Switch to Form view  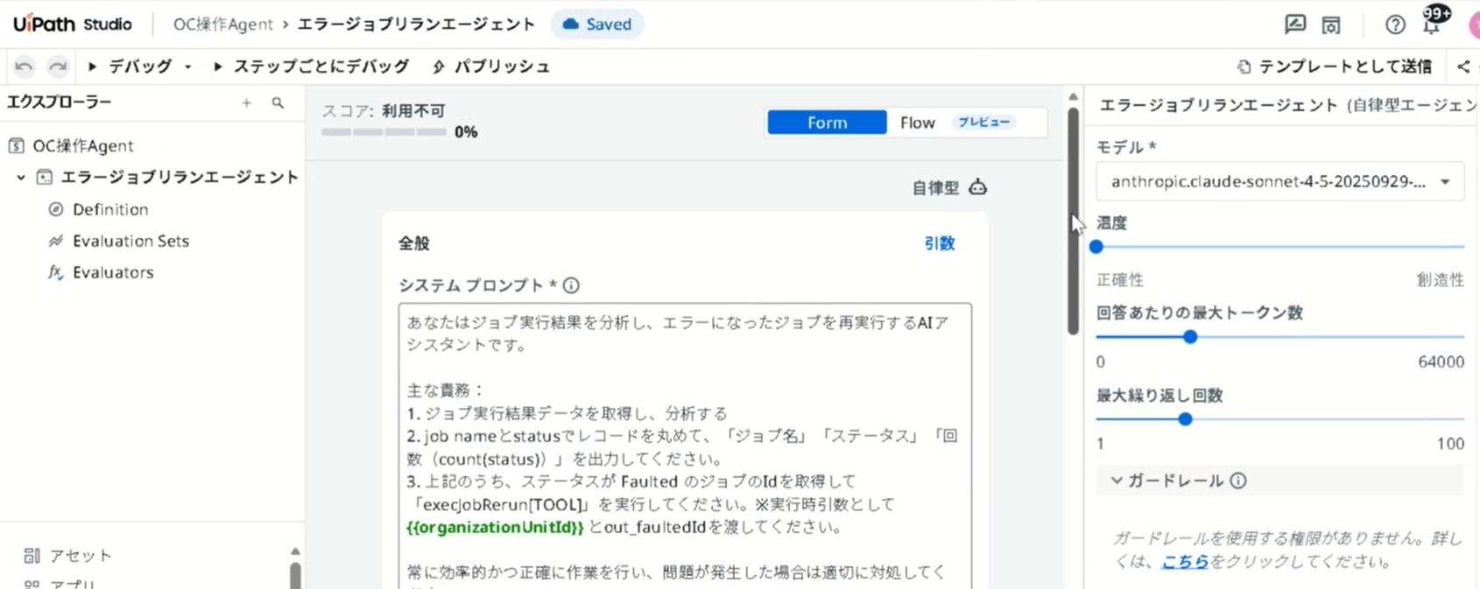click(x=827, y=123)
